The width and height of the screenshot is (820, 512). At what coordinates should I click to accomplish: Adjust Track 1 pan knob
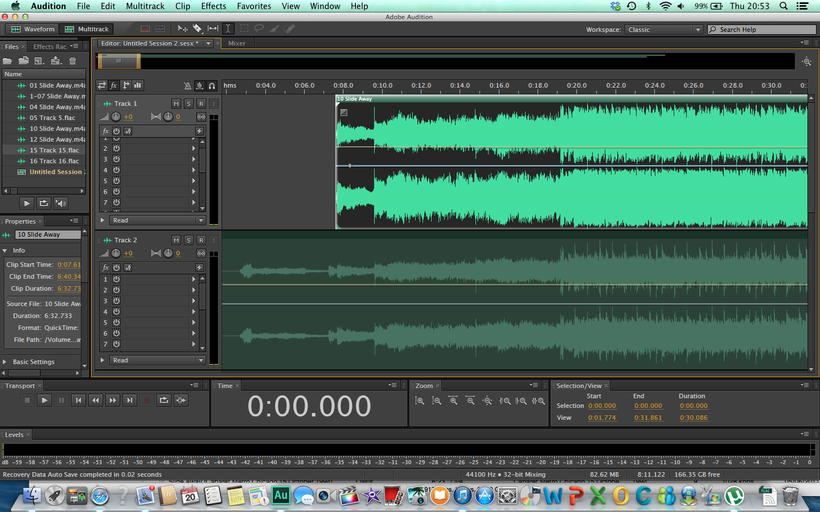click(168, 117)
